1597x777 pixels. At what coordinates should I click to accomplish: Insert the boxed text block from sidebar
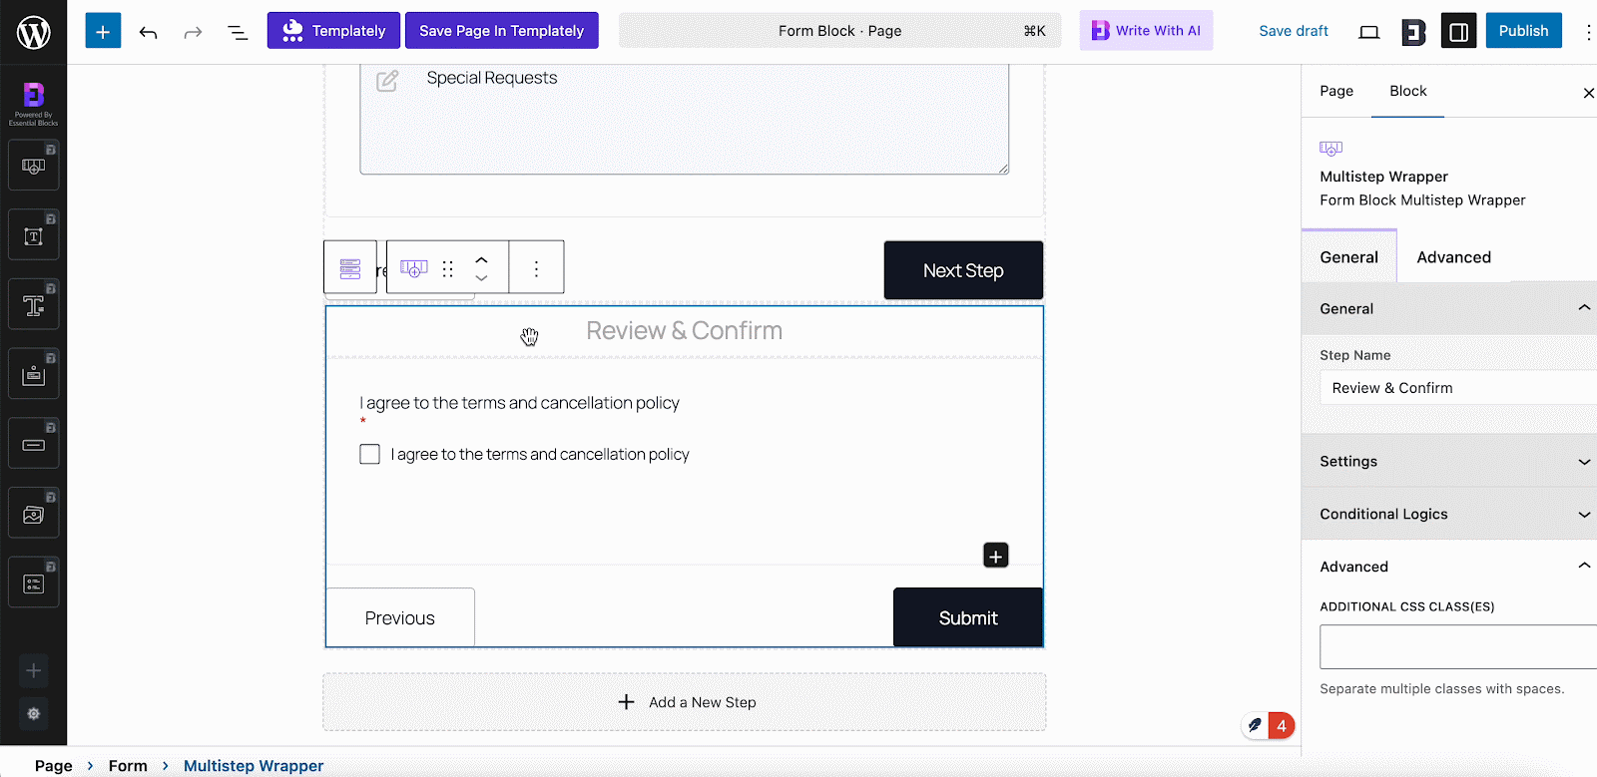[34, 235]
